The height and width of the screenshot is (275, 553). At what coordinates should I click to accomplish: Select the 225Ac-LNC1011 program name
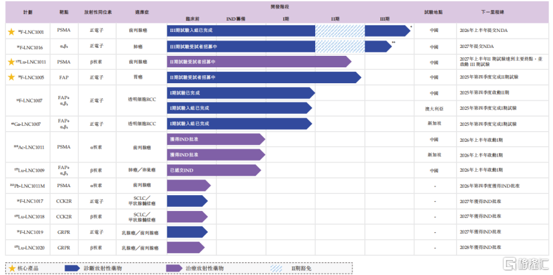pyautogui.click(x=29, y=147)
